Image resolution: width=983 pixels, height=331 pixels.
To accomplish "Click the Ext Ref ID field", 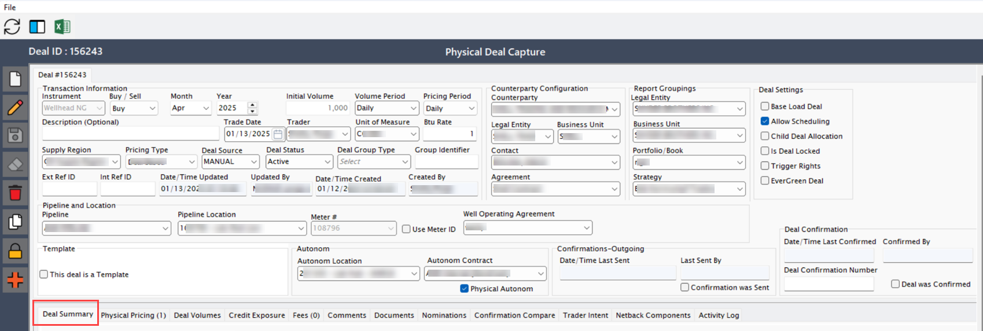I will coord(69,189).
